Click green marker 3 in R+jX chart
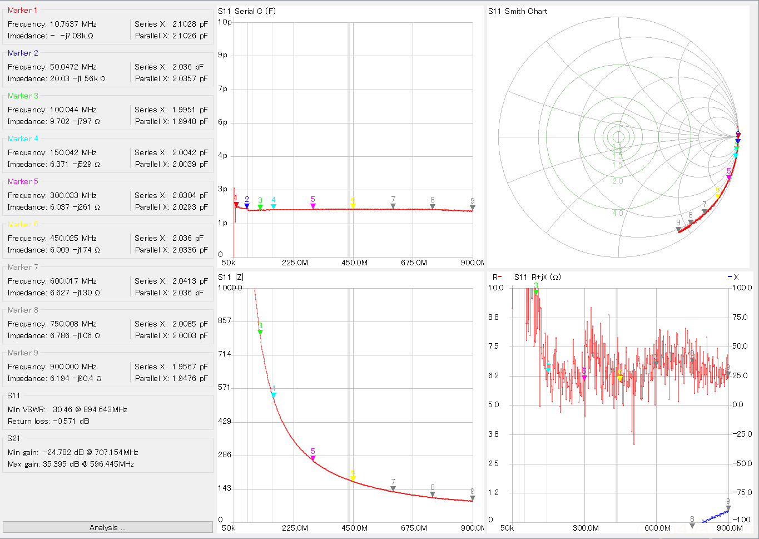The width and height of the screenshot is (759, 539). pyautogui.click(x=536, y=292)
